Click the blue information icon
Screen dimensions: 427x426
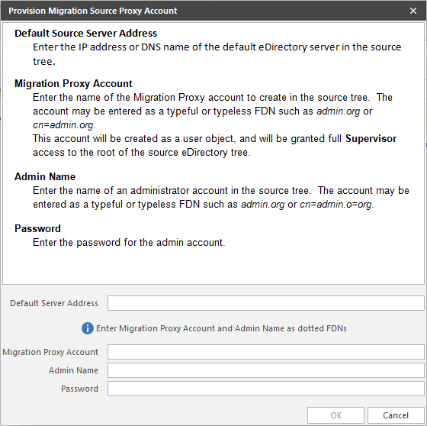(88, 328)
